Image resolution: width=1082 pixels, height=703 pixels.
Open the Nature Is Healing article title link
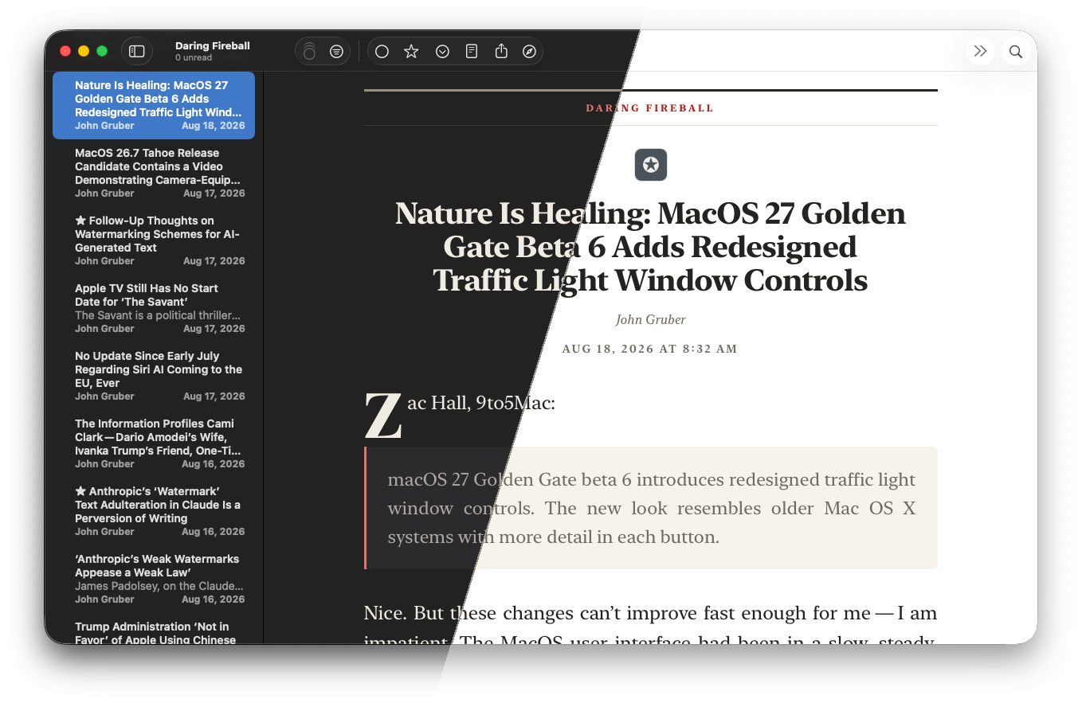tap(650, 247)
